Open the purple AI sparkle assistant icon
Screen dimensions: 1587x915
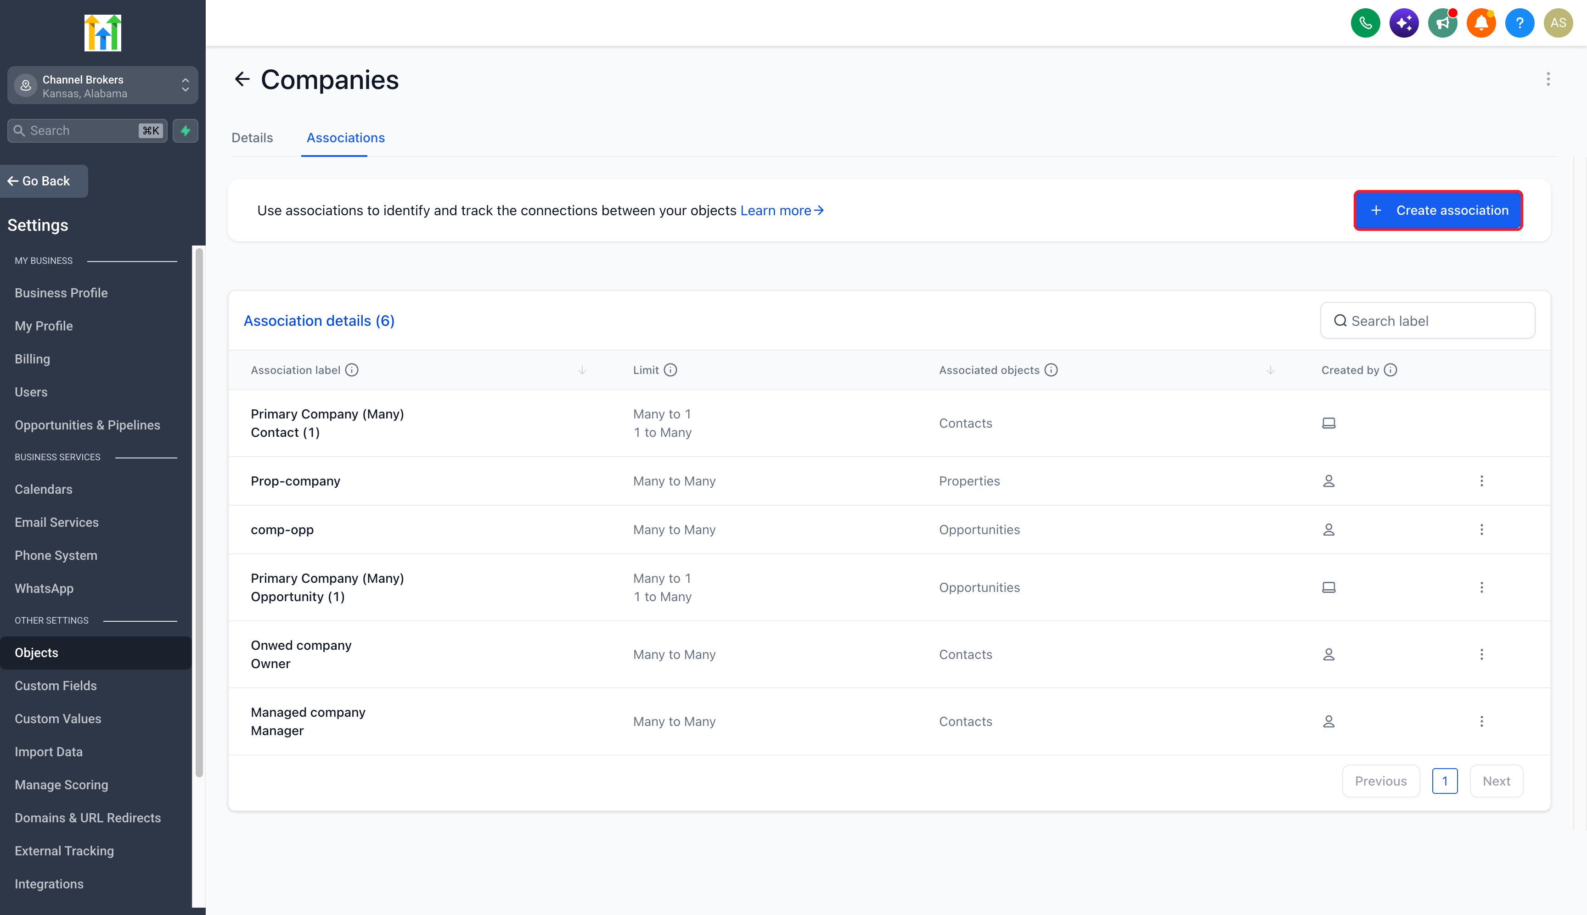pyautogui.click(x=1403, y=23)
